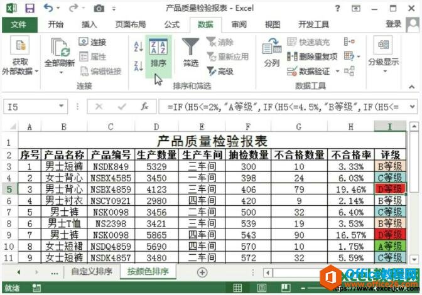Screen dimensions: 422x295
Task: Click the 清除 filter button
Action: coord(220,42)
